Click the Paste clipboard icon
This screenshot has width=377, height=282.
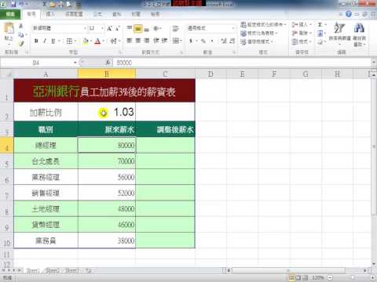9,28
